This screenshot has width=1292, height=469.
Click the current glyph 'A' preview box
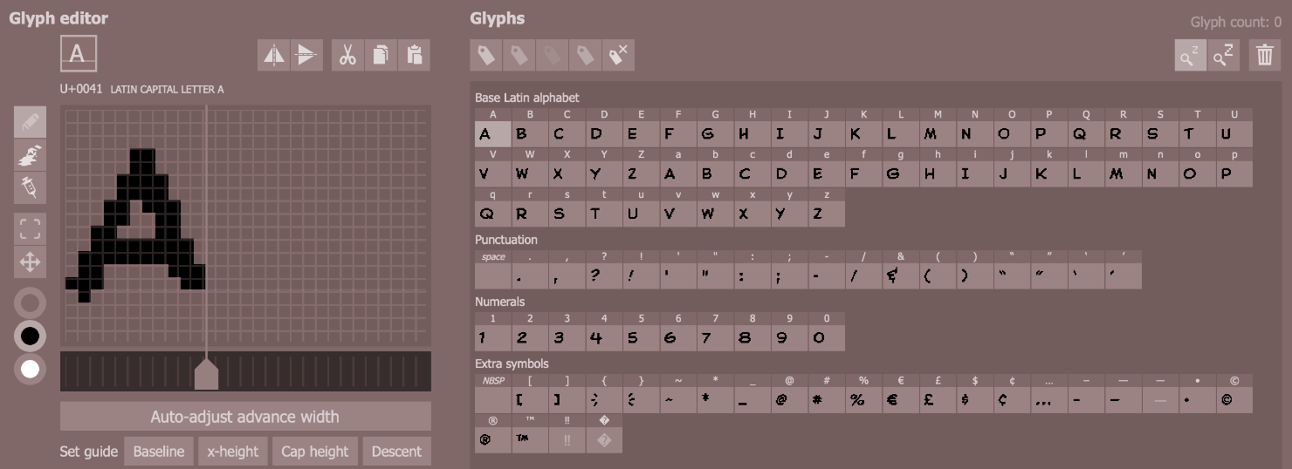coord(78,53)
